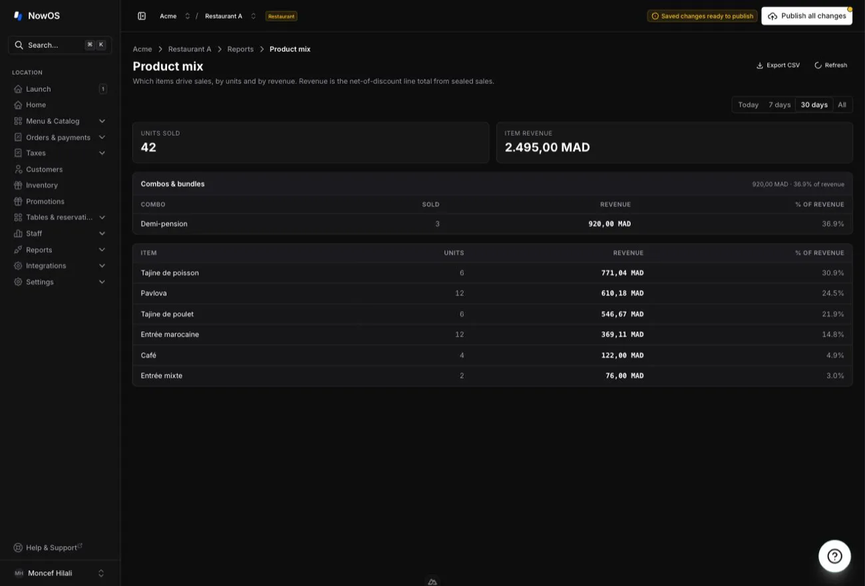865x586 pixels.
Task: Click the Restaurant type badge
Action: coord(281,16)
